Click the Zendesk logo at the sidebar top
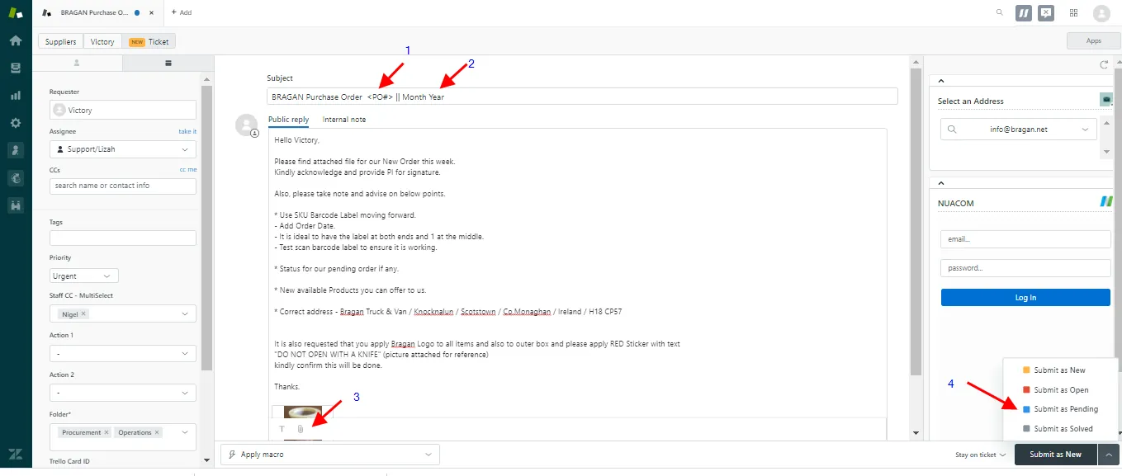The height and width of the screenshot is (476, 1122). point(15,12)
